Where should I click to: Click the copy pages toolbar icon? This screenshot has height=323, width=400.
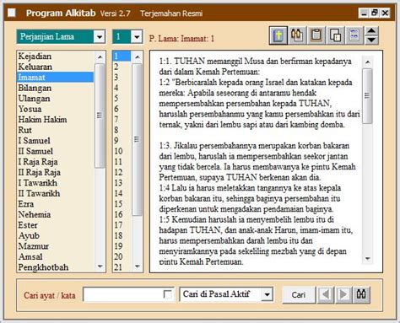[335, 35]
